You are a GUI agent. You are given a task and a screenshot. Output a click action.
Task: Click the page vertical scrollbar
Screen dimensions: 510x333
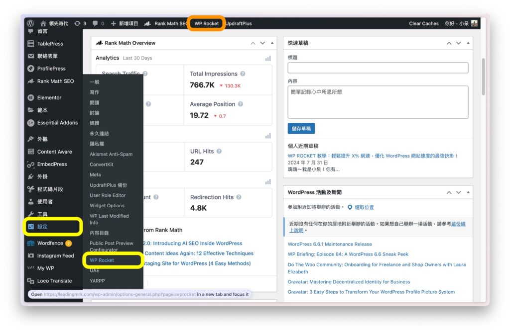(x=483, y=77)
